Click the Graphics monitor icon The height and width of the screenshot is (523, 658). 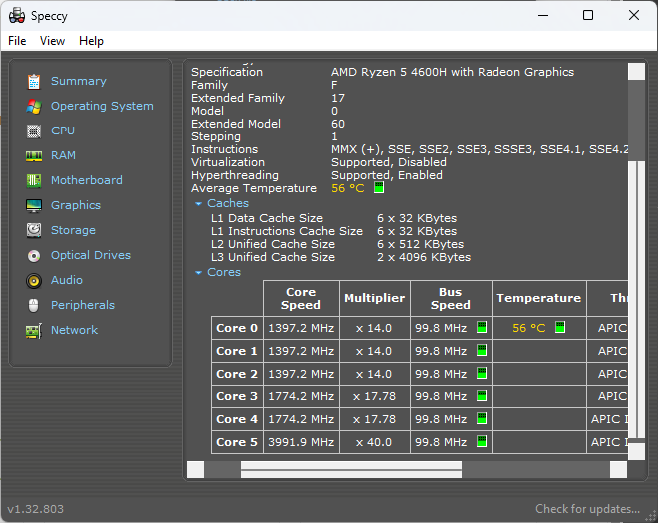pyautogui.click(x=34, y=206)
